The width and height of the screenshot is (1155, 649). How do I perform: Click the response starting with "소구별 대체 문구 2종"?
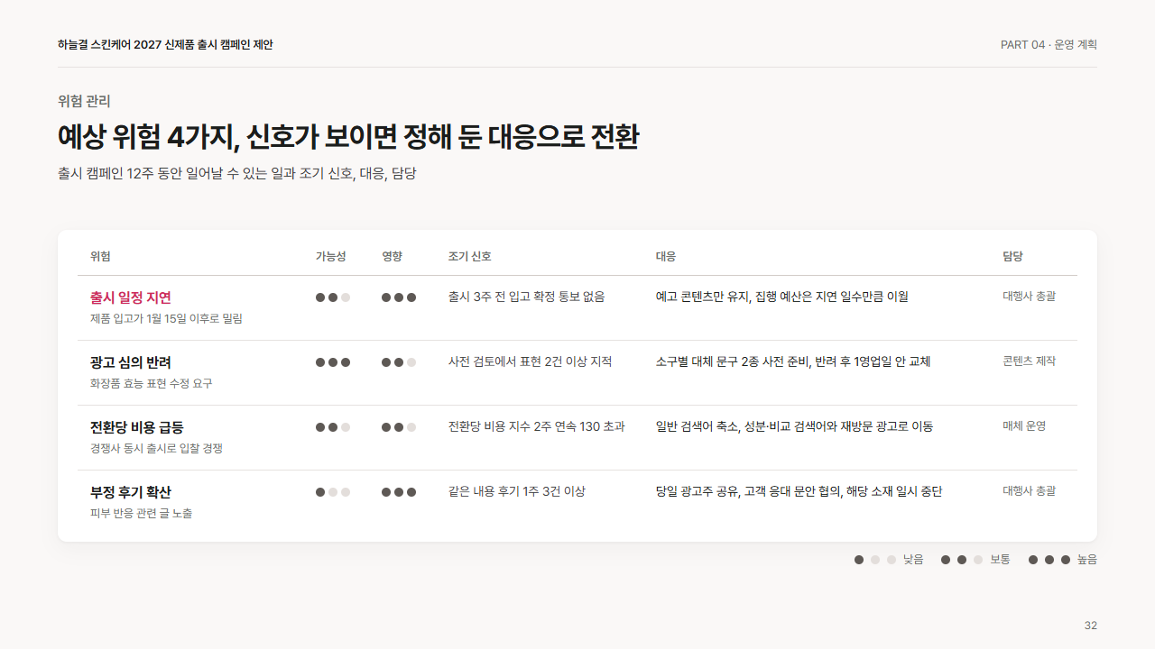coord(793,361)
